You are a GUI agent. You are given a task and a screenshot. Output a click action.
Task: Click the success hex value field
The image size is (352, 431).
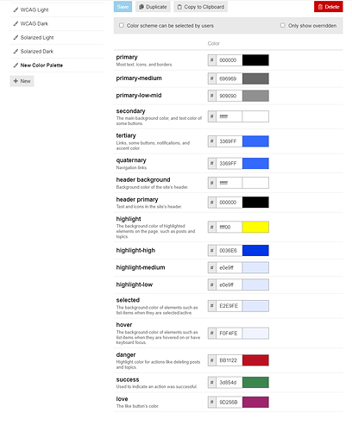(x=229, y=383)
